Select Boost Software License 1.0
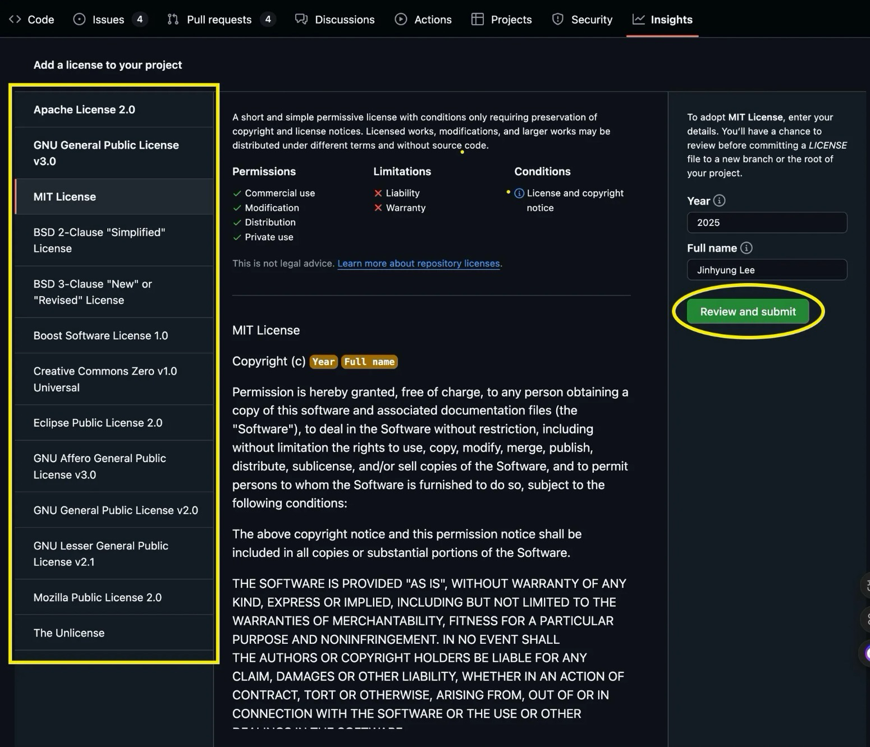 tap(114, 335)
